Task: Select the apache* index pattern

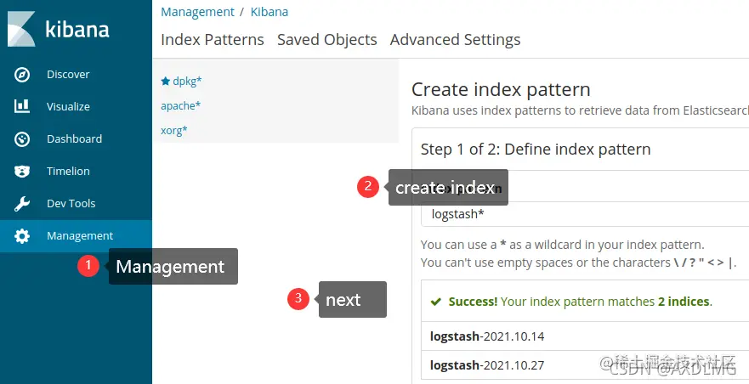Action: pyautogui.click(x=181, y=106)
